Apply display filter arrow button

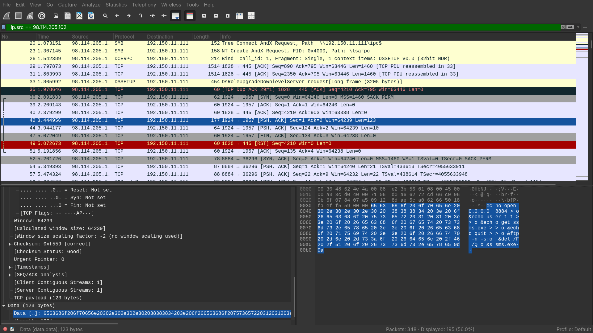pos(570,27)
